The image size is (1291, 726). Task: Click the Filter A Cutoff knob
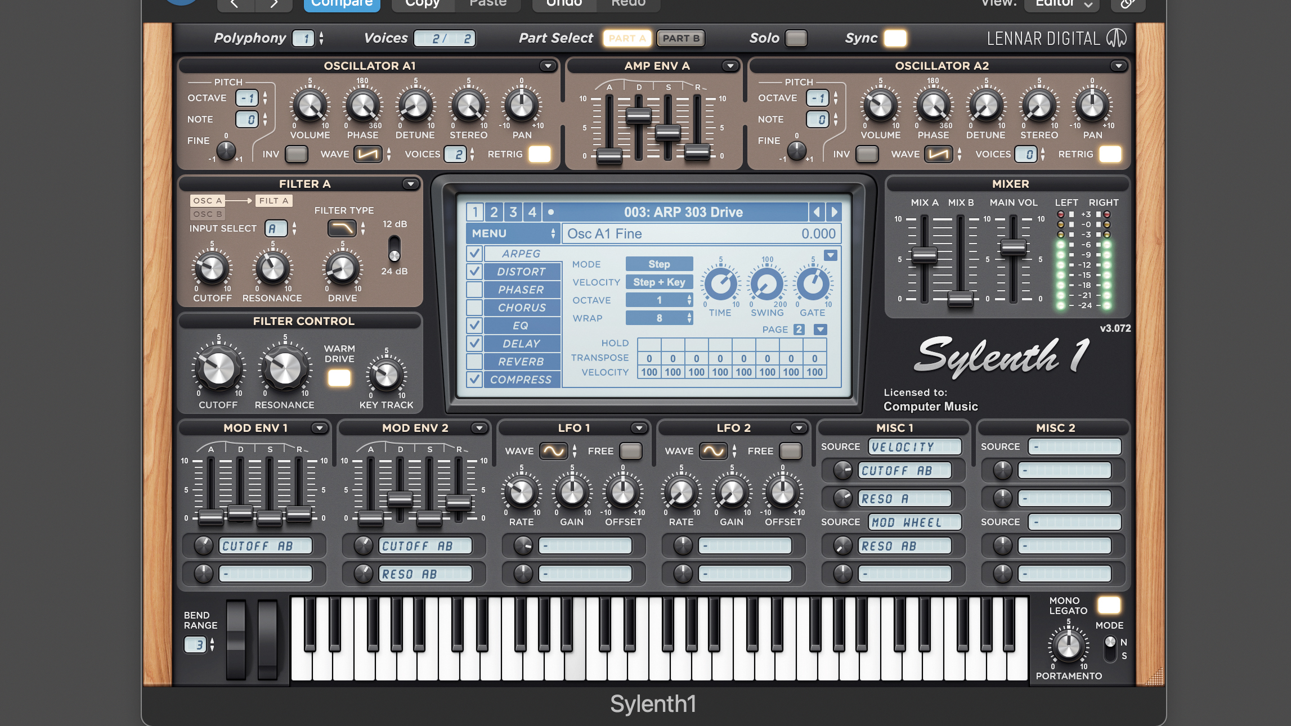click(x=212, y=268)
